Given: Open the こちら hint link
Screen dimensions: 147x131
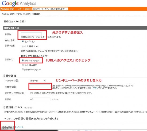Looking at the screenshot, I should [95, 88].
